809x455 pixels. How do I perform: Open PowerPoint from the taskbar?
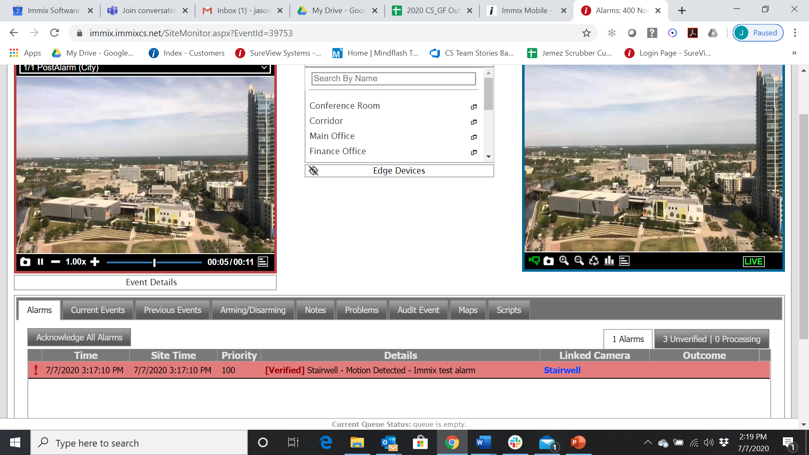(x=578, y=442)
